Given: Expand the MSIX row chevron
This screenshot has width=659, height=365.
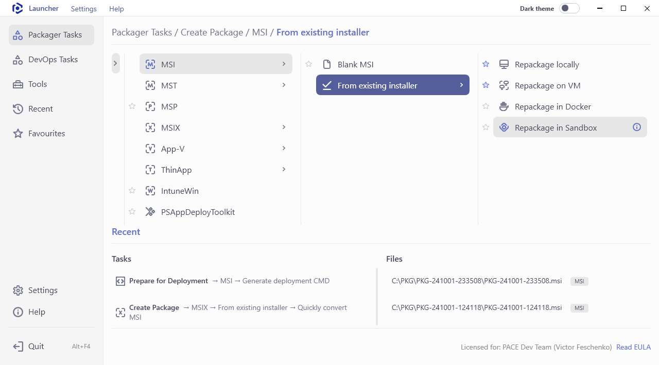Looking at the screenshot, I should tap(284, 127).
